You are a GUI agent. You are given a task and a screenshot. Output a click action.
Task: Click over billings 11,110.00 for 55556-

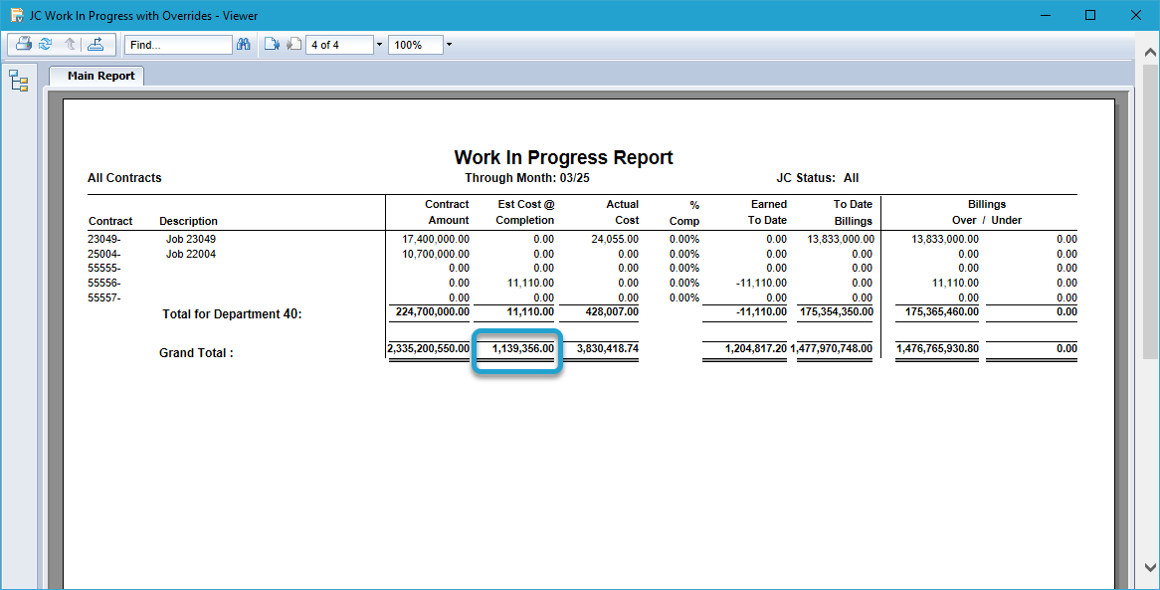click(955, 283)
